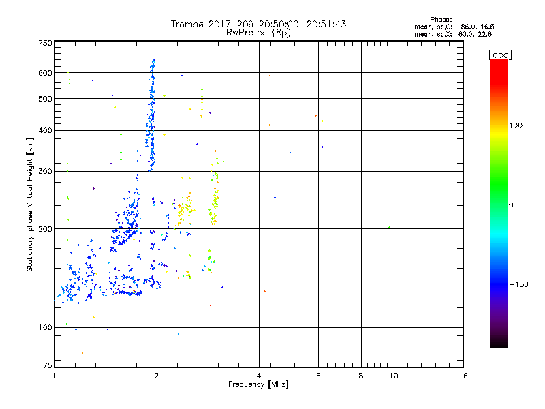The image size is (545, 409).
Task: Click the x-axis tick label '10'
Action: 394,376
